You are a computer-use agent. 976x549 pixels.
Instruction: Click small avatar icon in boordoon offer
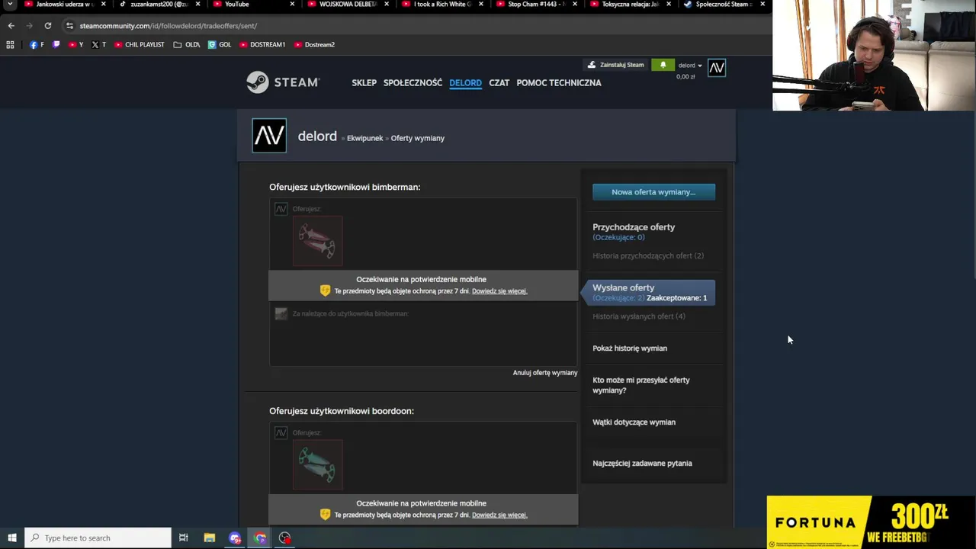pyautogui.click(x=281, y=433)
